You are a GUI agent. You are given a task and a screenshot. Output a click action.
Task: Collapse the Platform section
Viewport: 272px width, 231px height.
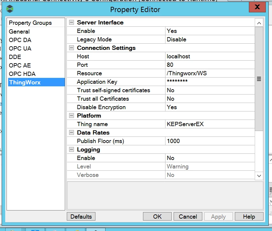(71, 116)
